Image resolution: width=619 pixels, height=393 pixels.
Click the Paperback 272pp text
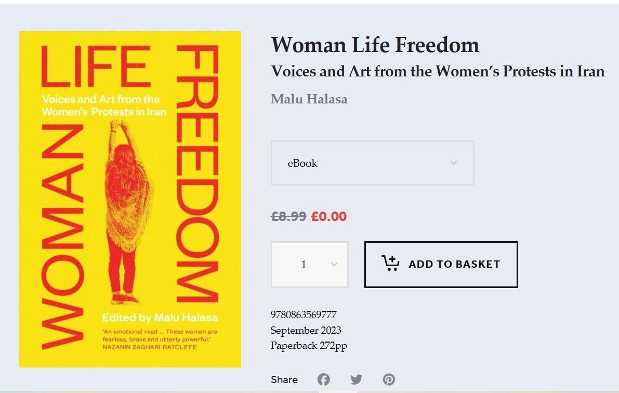pos(309,346)
